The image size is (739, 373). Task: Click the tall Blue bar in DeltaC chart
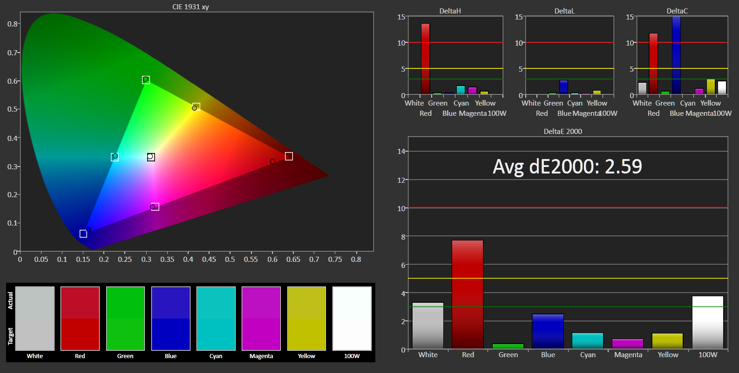pos(677,55)
